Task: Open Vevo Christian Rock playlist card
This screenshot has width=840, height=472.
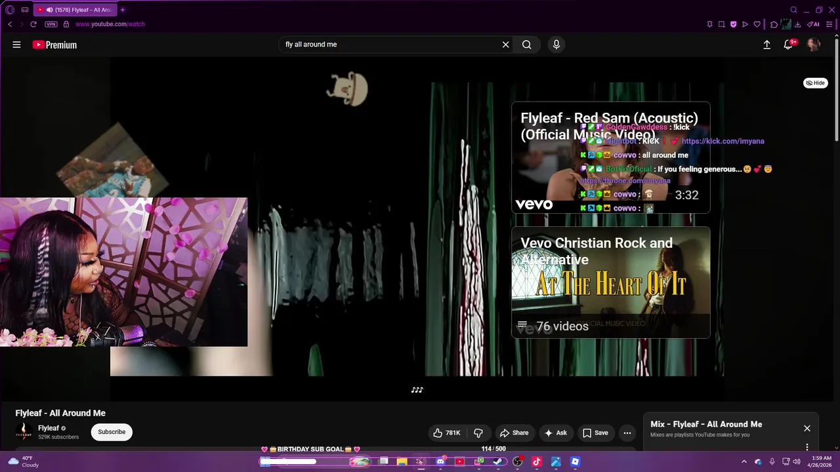Action: [610, 283]
